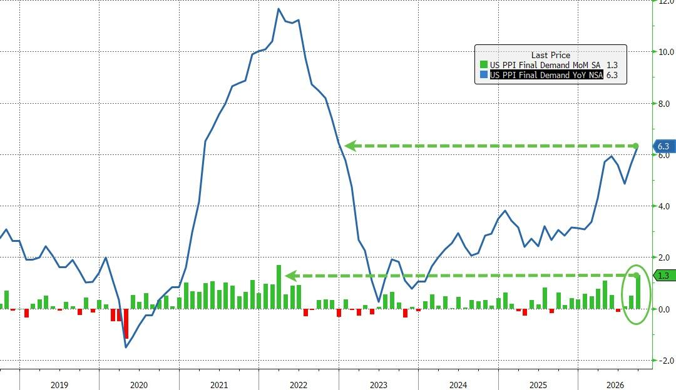Image resolution: width=676 pixels, height=390 pixels.
Task: Click the green 1.3 value tag on axis
Action: coord(663,276)
